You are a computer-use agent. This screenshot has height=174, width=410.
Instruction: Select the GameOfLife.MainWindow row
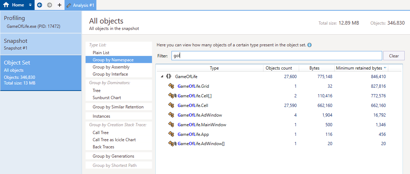[x=202, y=125]
